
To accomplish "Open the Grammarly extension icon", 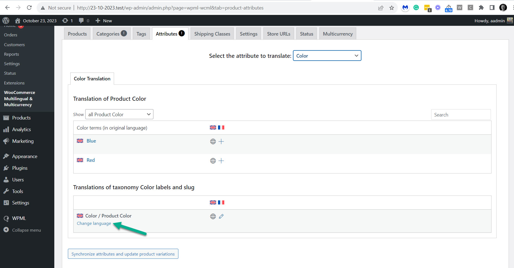I will tap(416, 8).
